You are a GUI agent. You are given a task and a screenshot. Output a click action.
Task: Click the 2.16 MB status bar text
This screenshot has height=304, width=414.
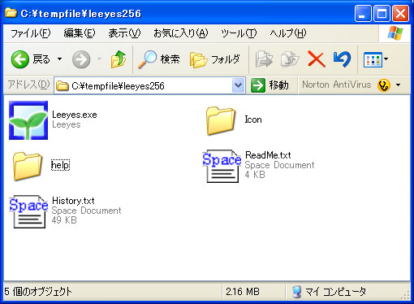pyautogui.click(x=243, y=292)
